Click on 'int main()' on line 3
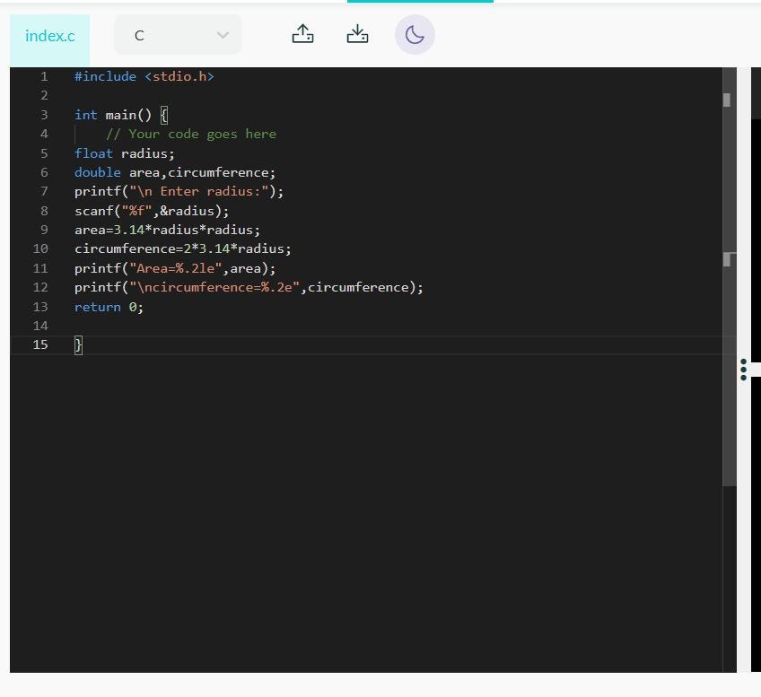 coord(113,115)
